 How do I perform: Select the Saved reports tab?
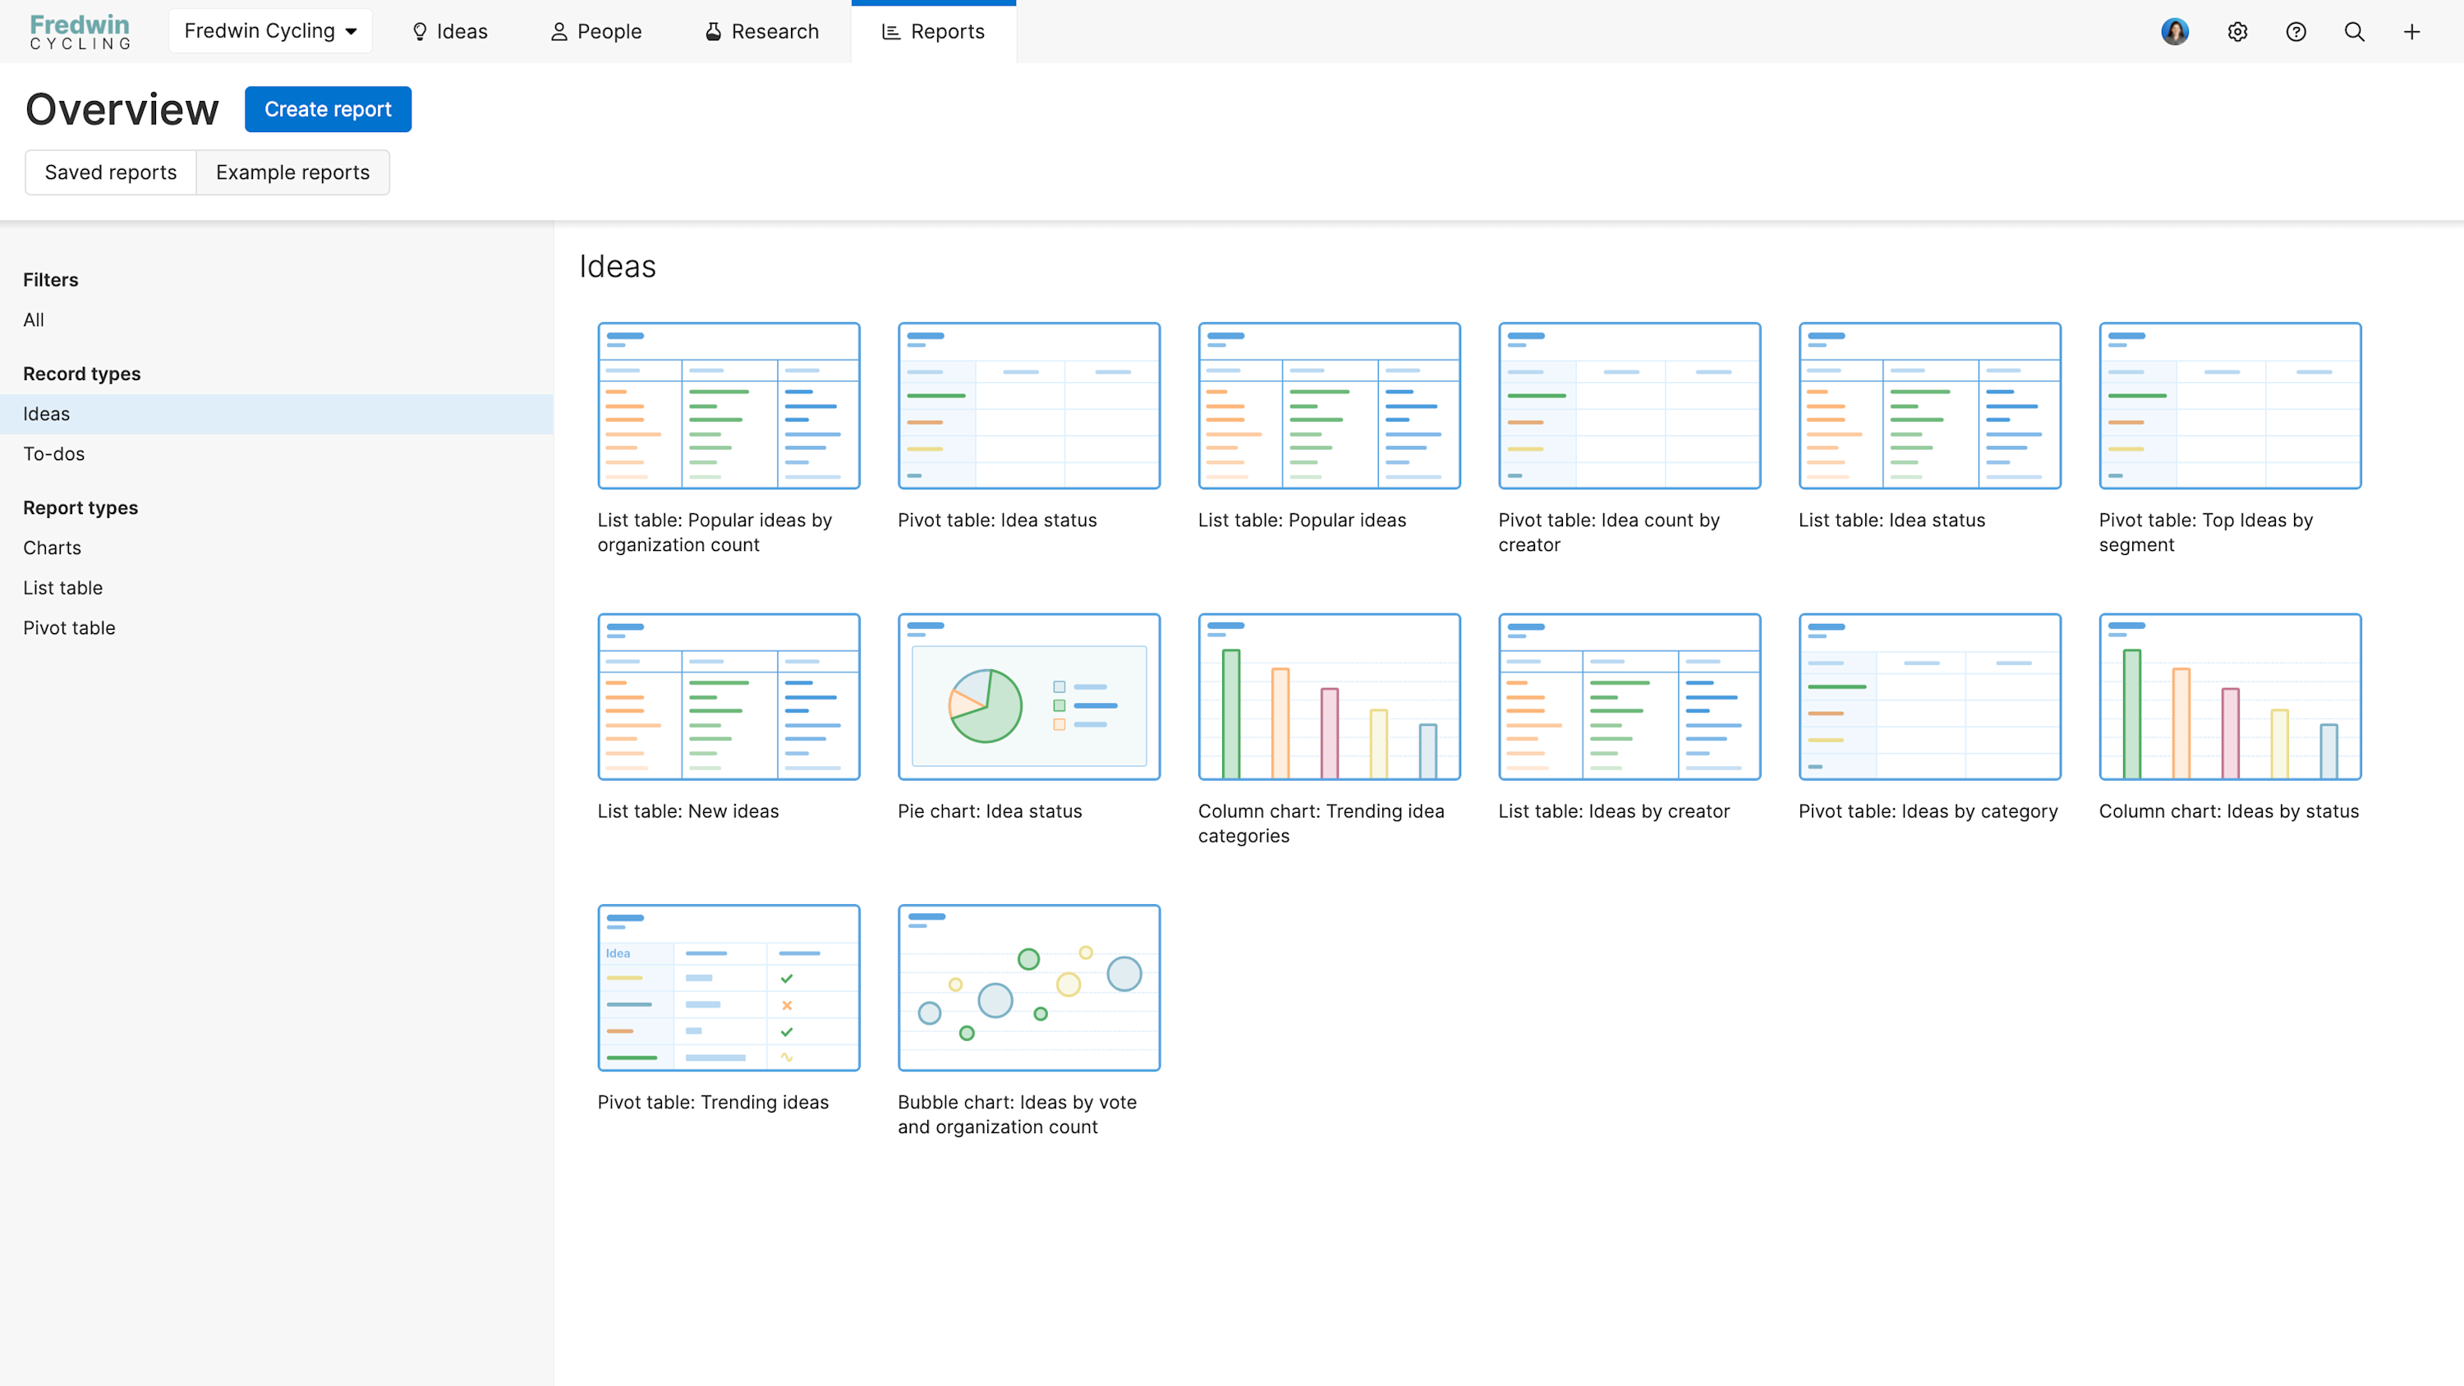point(110,172)
